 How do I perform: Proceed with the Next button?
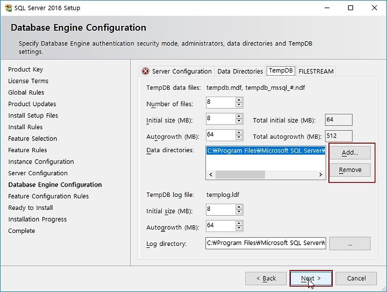tap(311, 279)
